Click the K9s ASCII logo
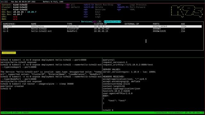205x115 pixels. coord(187,11)
